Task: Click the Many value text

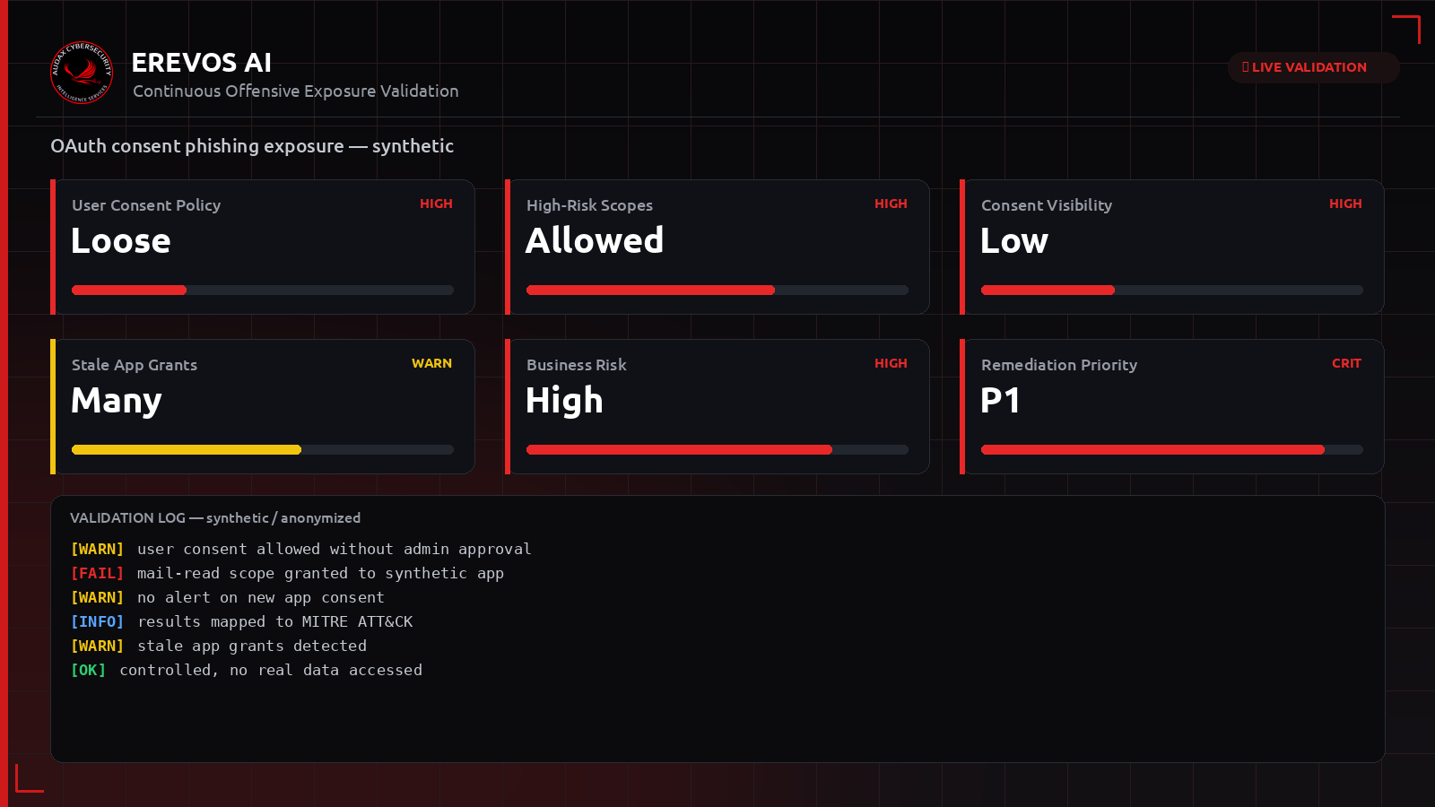Action: click(x=117, y=401)
